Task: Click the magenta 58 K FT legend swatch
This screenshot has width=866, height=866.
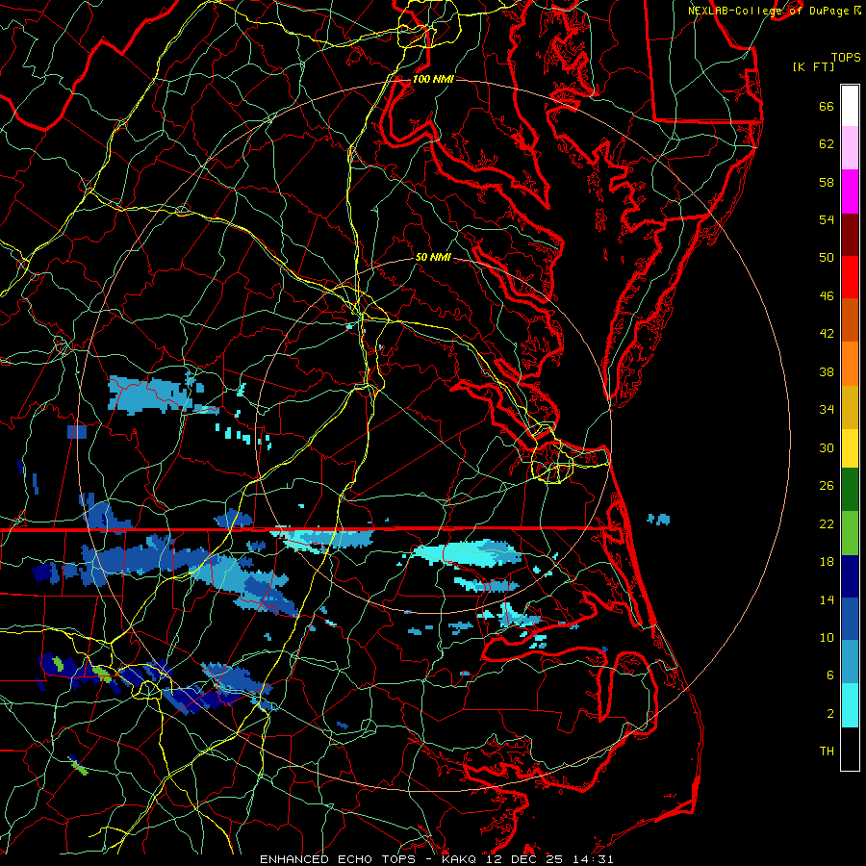Action: tap(850, 191)
